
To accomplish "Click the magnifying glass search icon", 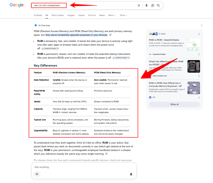I will click(159, 6).
